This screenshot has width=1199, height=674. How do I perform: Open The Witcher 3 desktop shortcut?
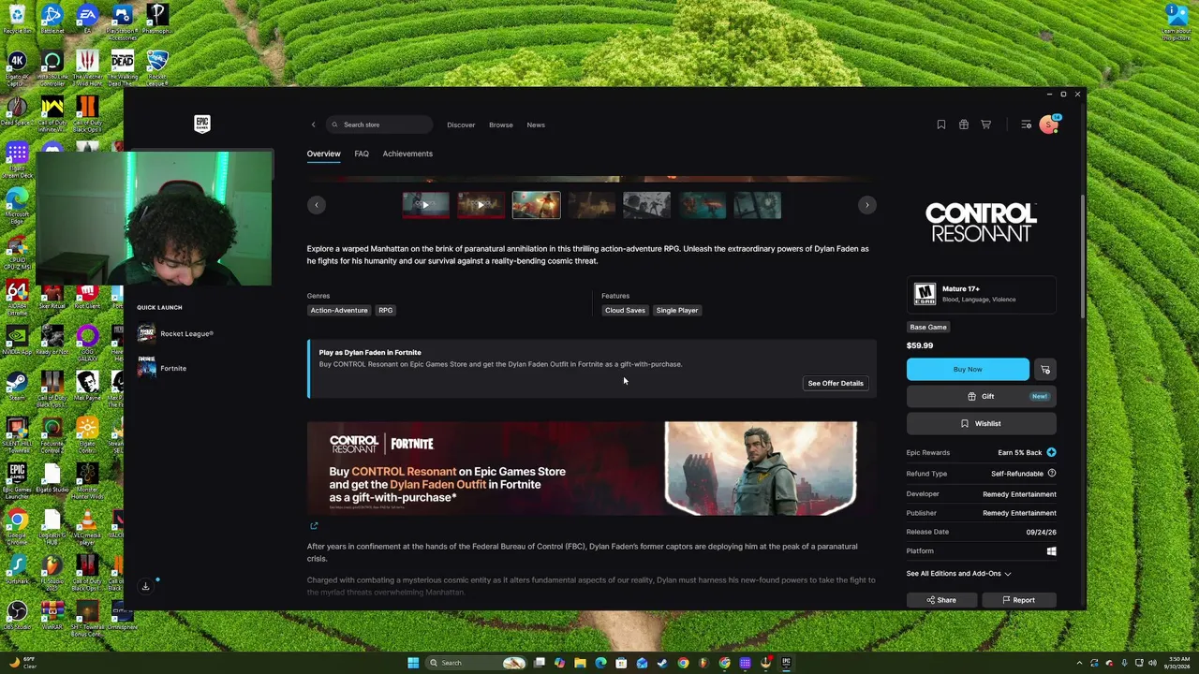tap(87, 68)
